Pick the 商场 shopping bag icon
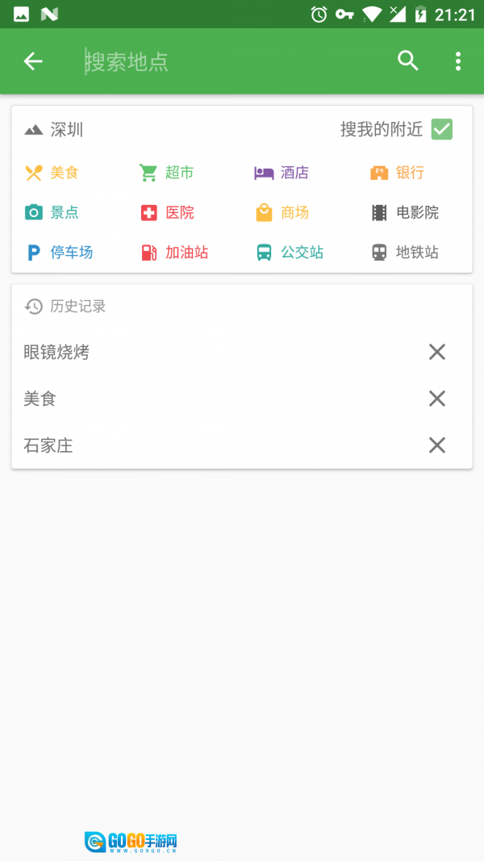This screenshot has width=484, height=861. [x=264, y=213]
